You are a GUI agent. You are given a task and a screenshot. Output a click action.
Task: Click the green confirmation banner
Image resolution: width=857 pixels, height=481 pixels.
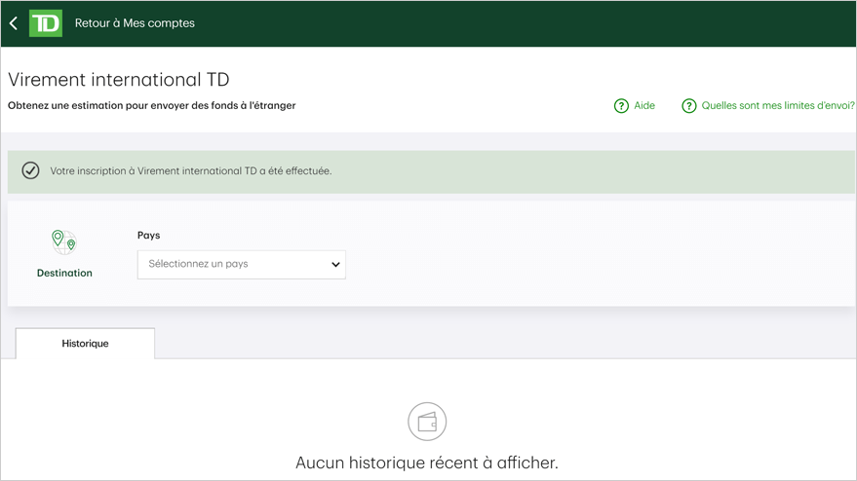(431, 172)
